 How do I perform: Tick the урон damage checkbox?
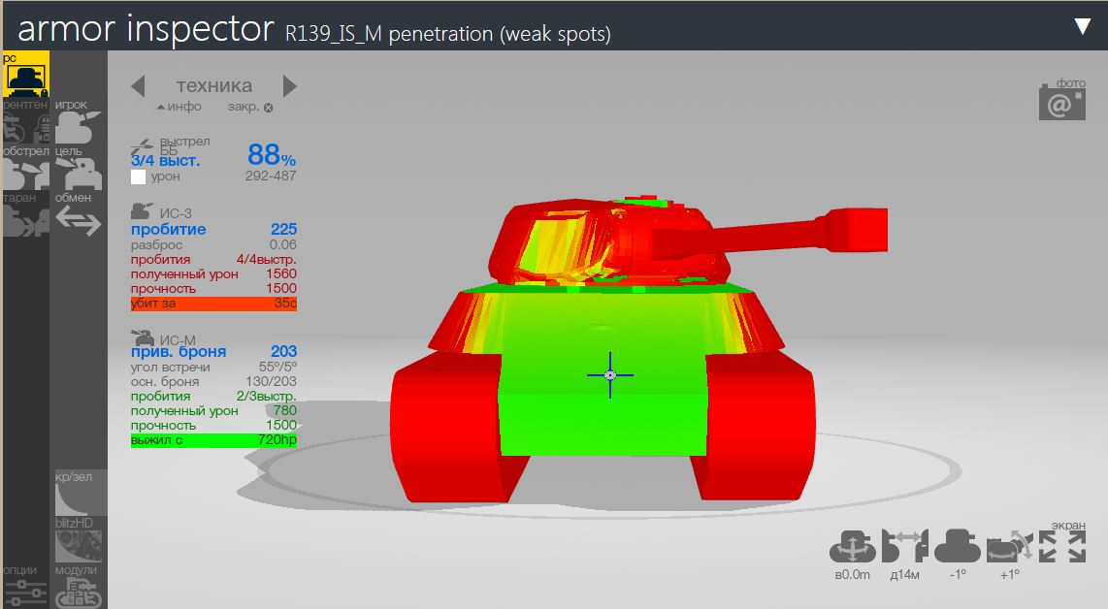(x=139, y=176)
